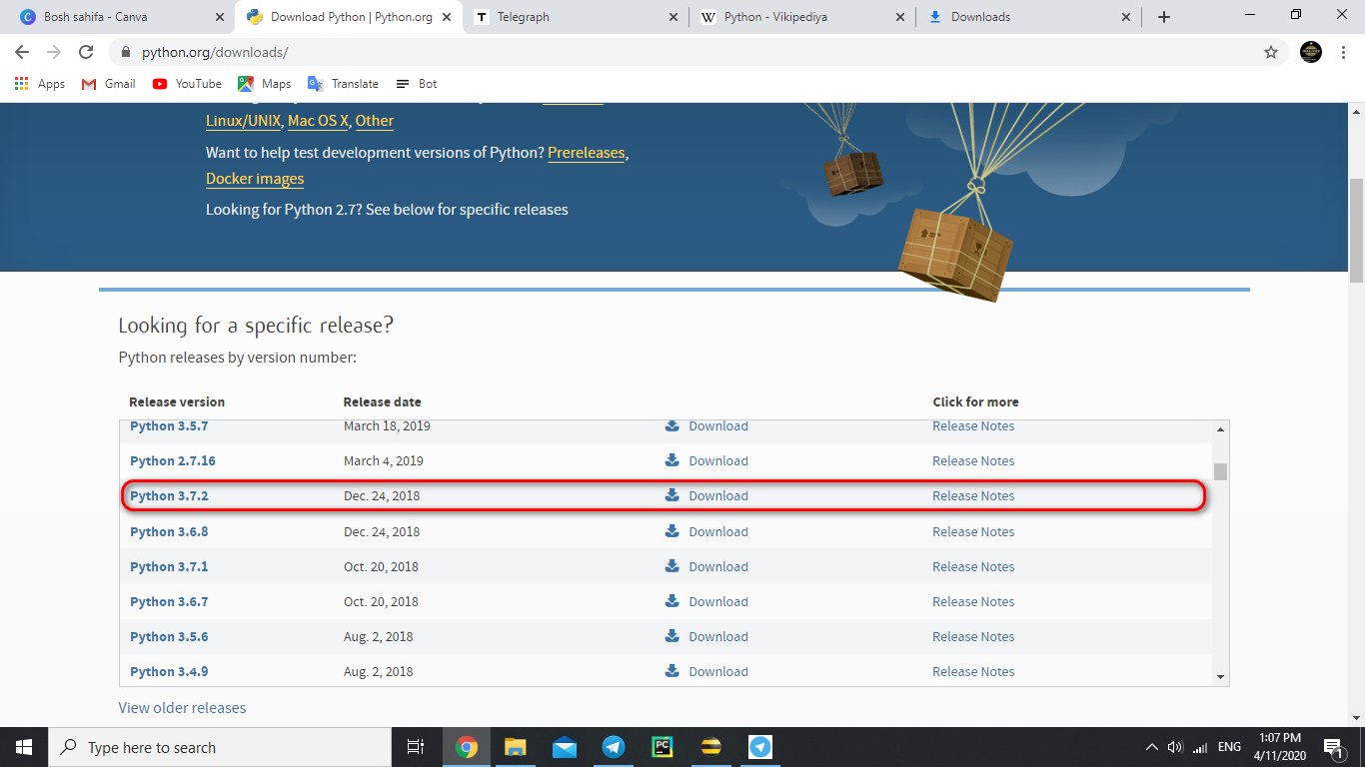Image resolution: width=1365 pixels, height=767 pixels.
Task: Open the Chrome profile avatar
Action: [x=1311, y=52]
